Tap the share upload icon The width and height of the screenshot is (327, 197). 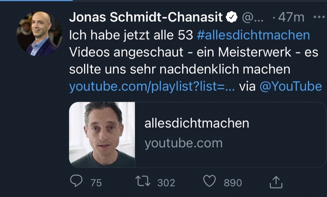(x=276, y=182)
